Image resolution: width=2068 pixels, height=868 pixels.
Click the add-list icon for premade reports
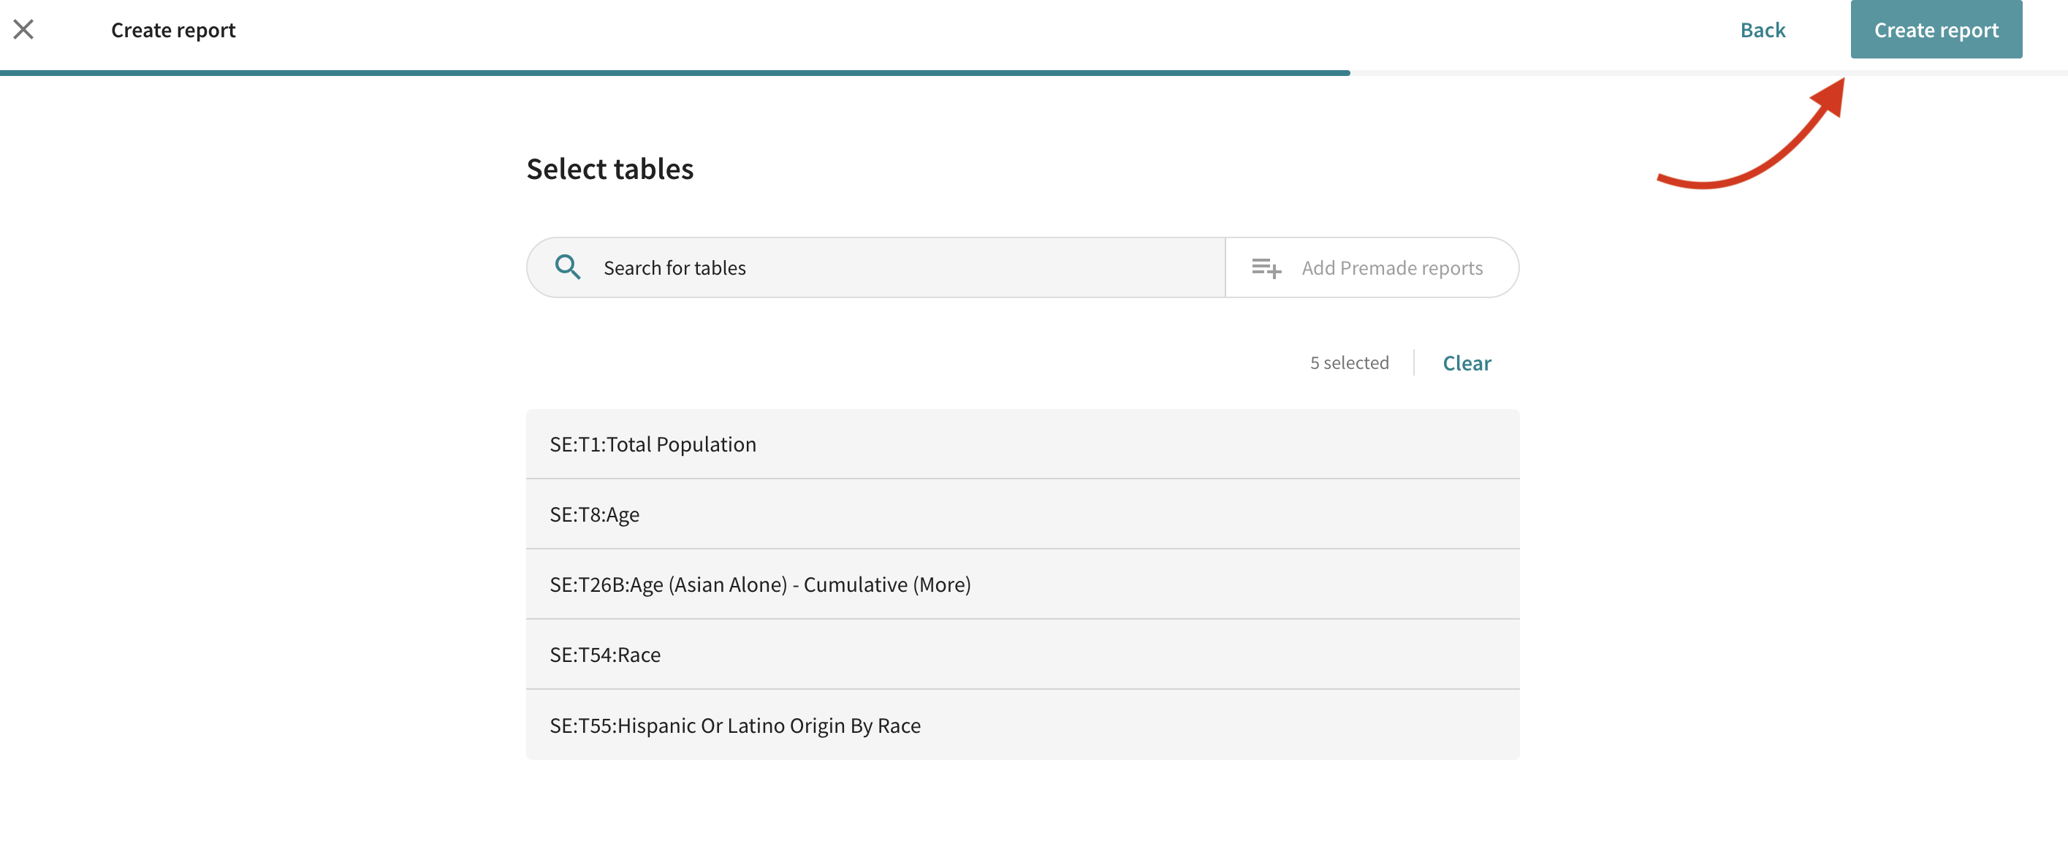pyautogui.click(x=1266, y=267)
